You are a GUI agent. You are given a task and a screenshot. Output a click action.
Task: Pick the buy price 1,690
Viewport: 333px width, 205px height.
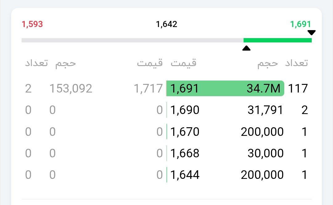[184, 110]
